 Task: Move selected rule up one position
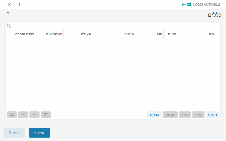click(x=34, y=114)
